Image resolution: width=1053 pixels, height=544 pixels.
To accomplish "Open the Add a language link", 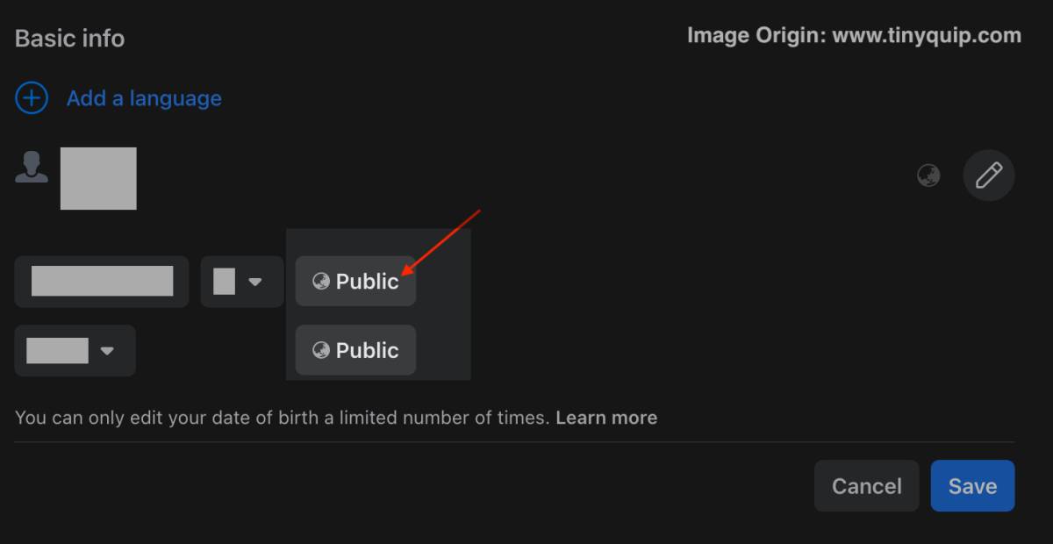I will pos(144,98).
